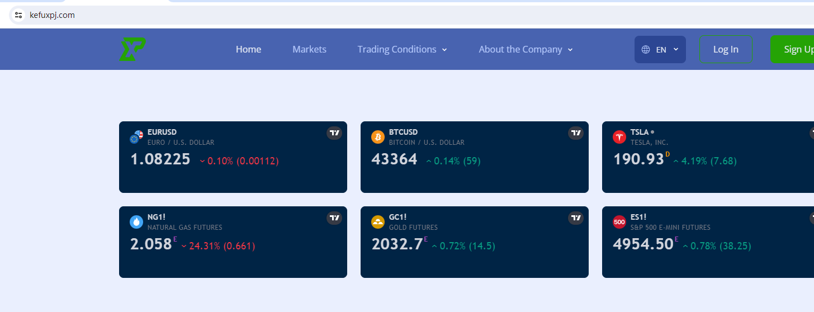Expand the Trading Conditions menu chevron
The image size is (814, 312).
pos(444,50)
